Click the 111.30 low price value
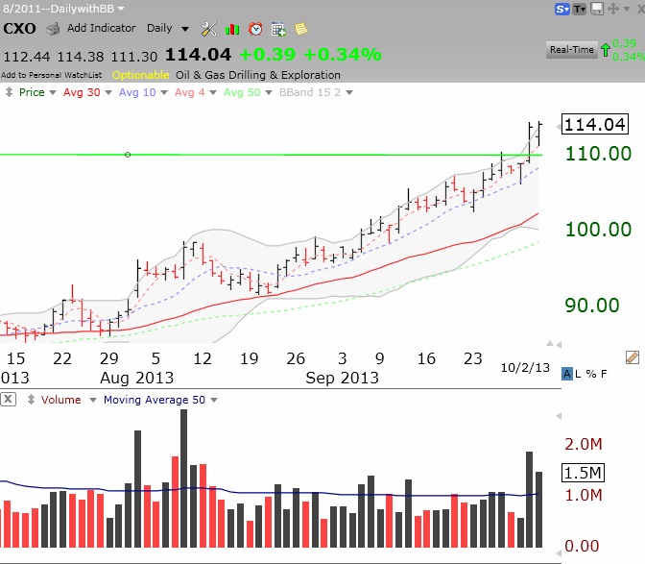This screenshot has height=564, width=645. coord(134,57)
